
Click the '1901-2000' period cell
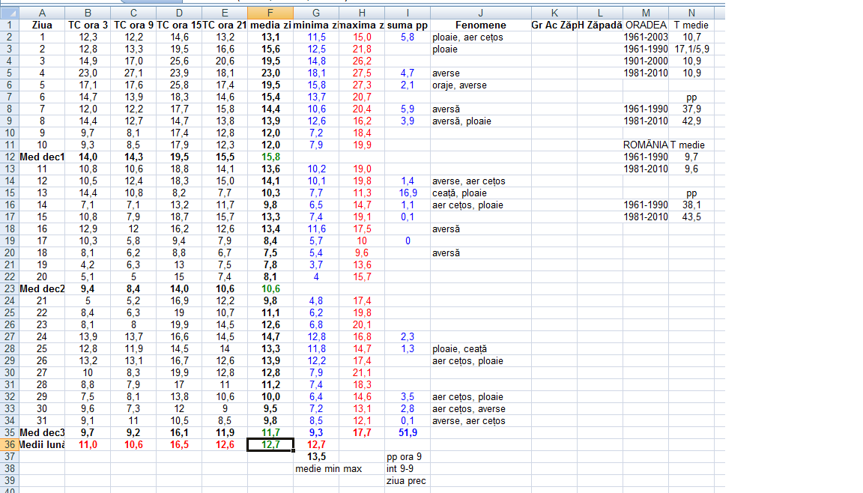[646, 61]
